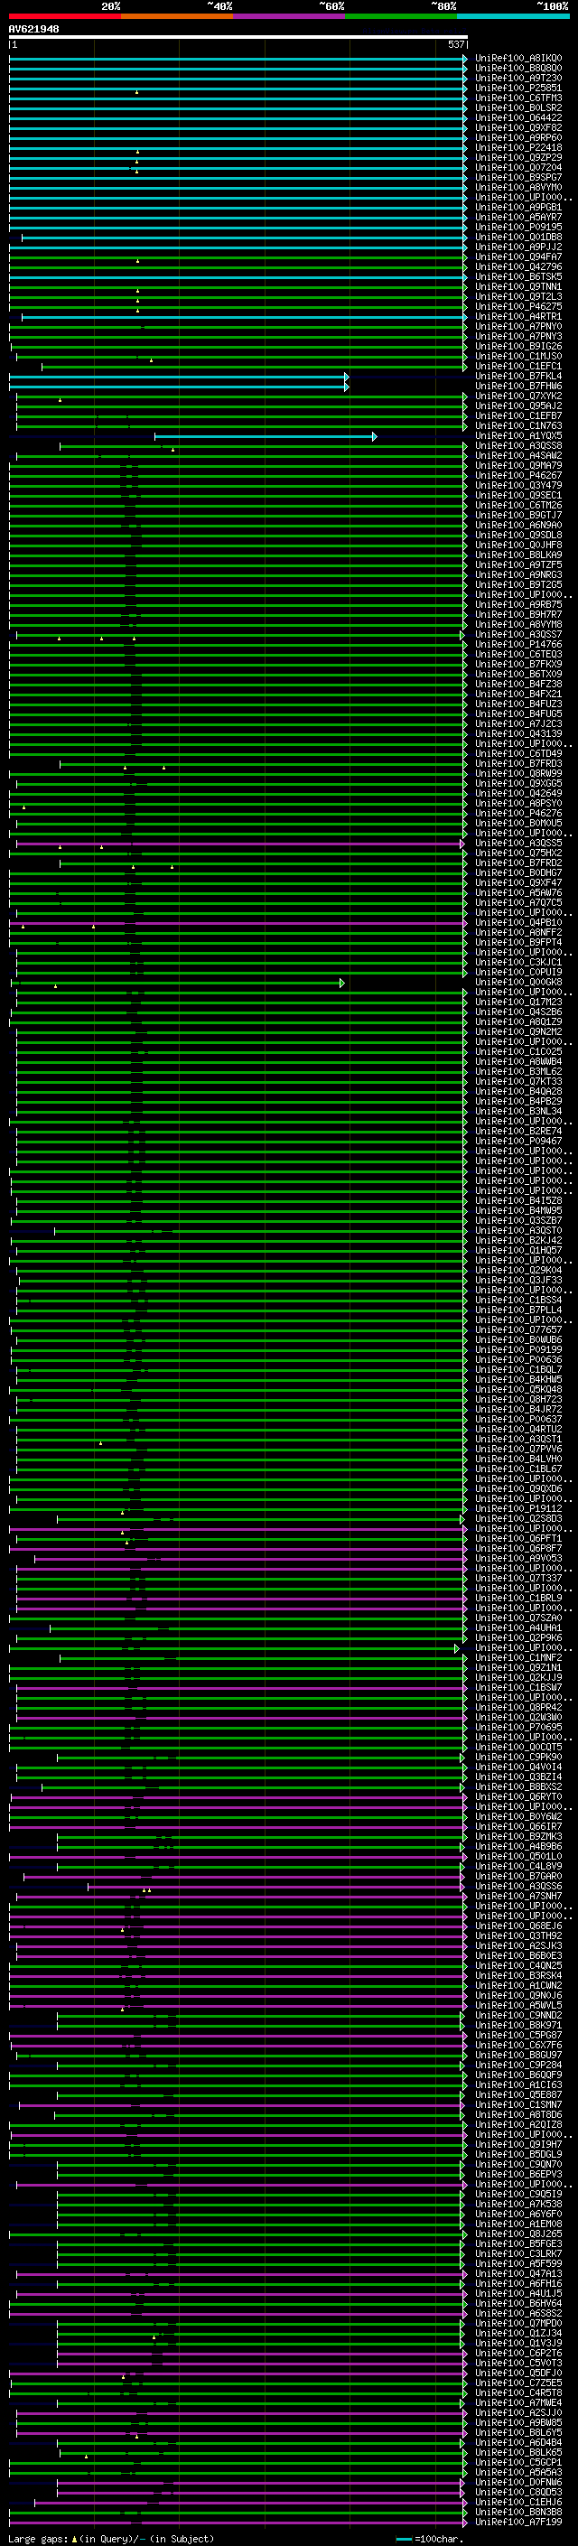Click the UniRef100_Q9SEC1 label
Screen dimensions: 578x2546
click(518, 495)
